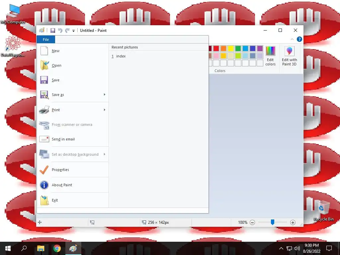Click Edit with Paint 3D
This screenshot has height=255, width=340.
pyautogui.click(x=289, y=56)
